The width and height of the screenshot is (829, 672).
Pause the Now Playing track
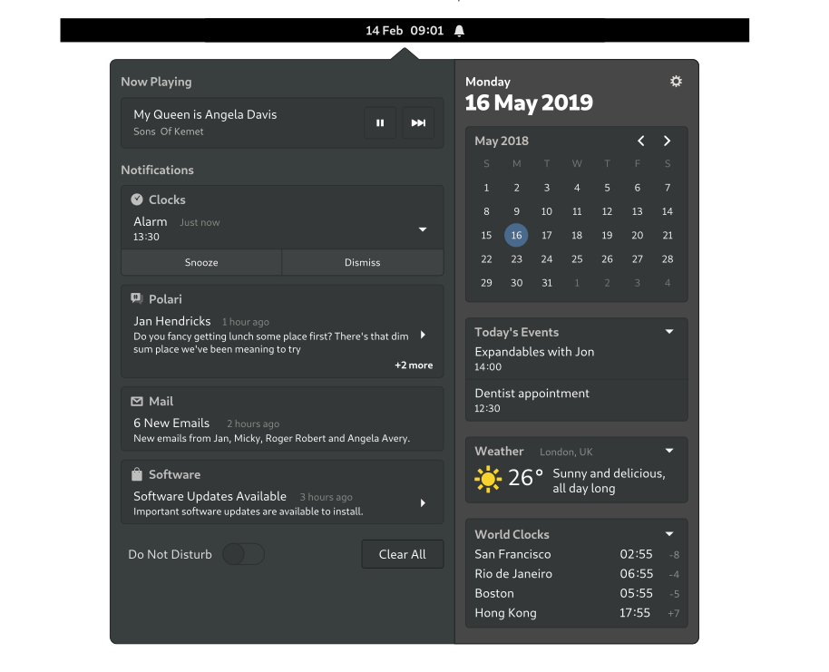coord(380,122)
